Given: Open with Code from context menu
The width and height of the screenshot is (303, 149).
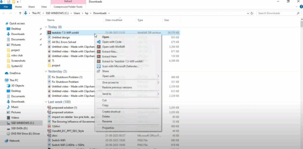Looking at the screenshot, I should click(x=112, y=42).
